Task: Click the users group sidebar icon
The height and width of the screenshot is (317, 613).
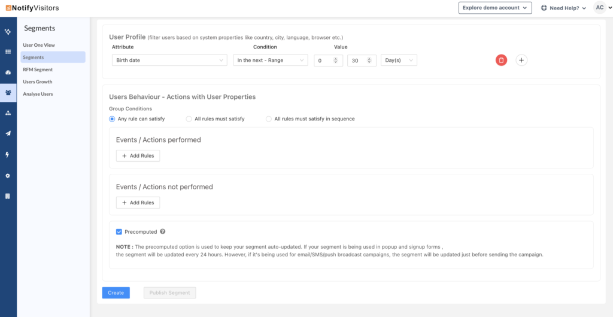Action: pos(8,93)
